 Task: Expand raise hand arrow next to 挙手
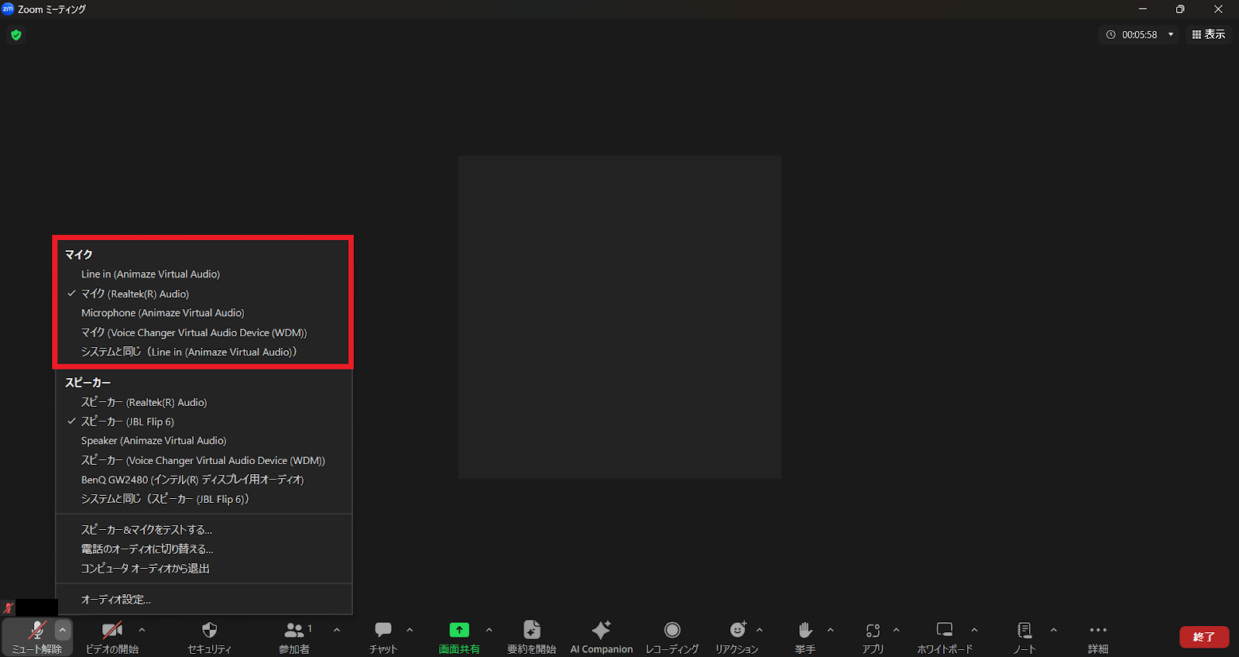tap(830, 630)
